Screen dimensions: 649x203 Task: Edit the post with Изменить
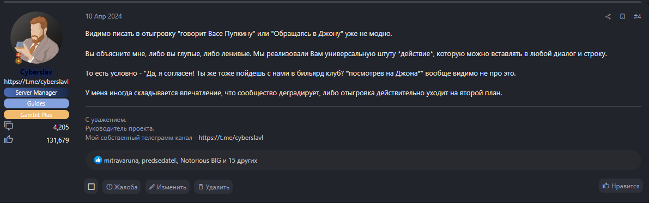(167, 187)
